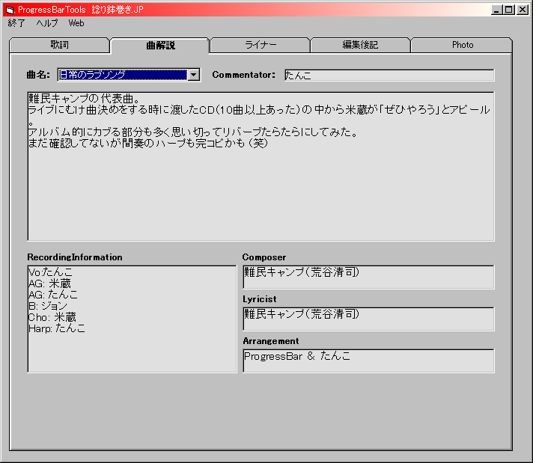Image resolution: width=533 pixels, height=463 pixels.
Task: Click the line 'AG: たんこ'
Action: pos(53,295)
